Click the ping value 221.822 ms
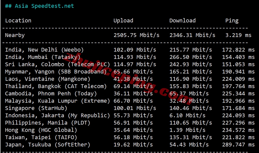The width and height of the screenshot is (259, 153). click(238, 137)
